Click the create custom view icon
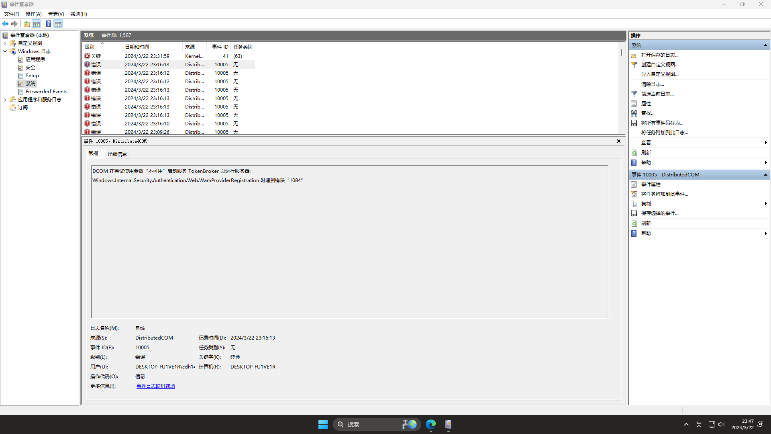771x434 pixels. click(x=634, y=65)
